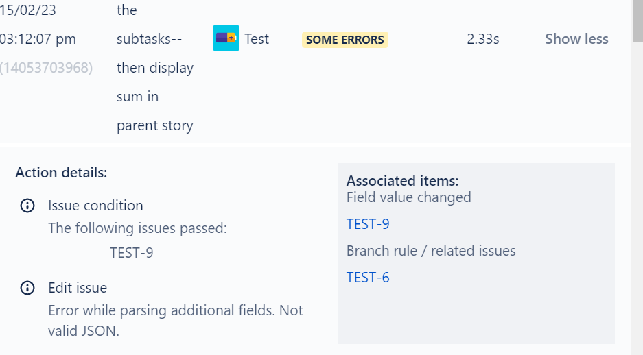Click the Action details heading

pos(61,173)
